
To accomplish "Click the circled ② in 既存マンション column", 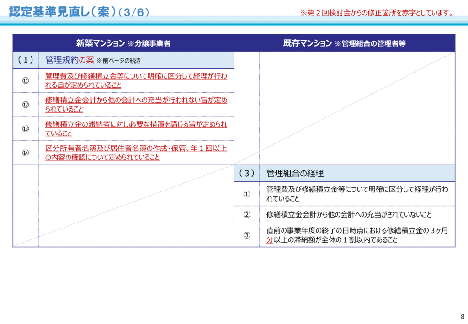I will coord(246,214).
